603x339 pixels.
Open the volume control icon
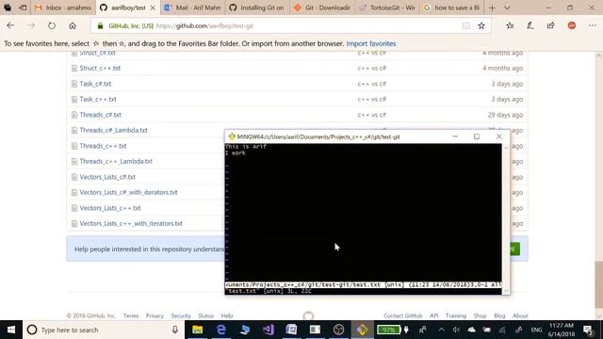coord(456,330)
